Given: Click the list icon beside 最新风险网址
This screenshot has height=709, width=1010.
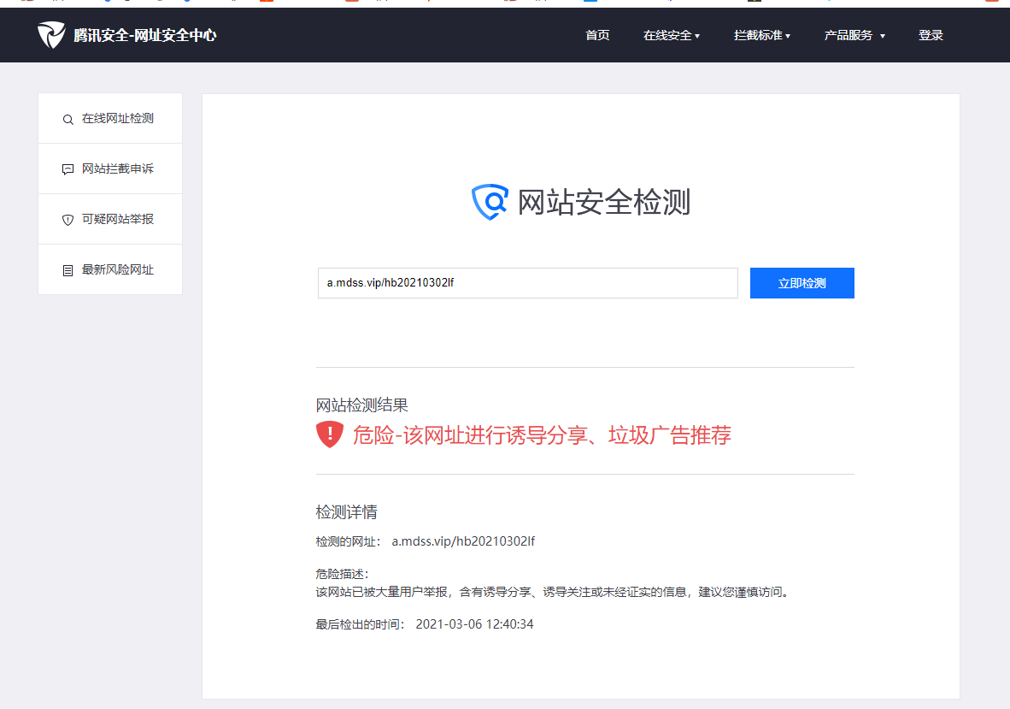Looking at the screenshot, I should coord(68,270).
